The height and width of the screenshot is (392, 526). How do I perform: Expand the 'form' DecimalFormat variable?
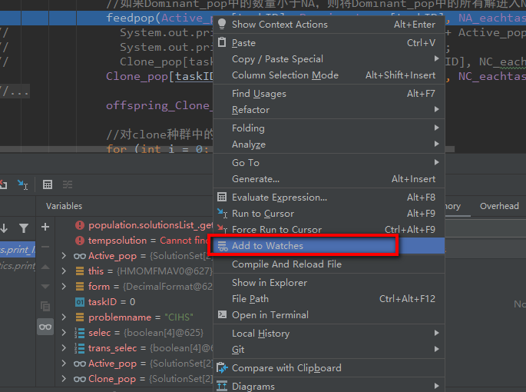[64, 286]
